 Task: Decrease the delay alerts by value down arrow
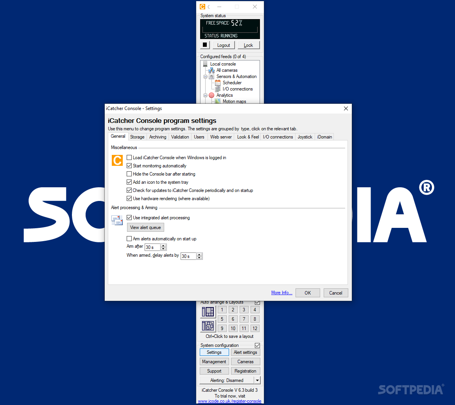coord(199,258)
